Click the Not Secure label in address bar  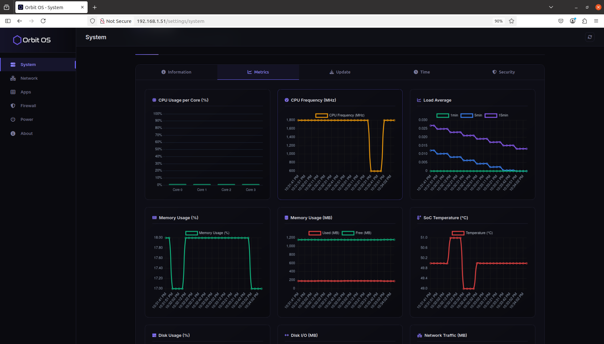point(119,21)
